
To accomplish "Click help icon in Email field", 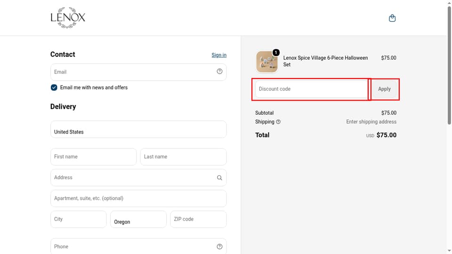I will 219,71.
